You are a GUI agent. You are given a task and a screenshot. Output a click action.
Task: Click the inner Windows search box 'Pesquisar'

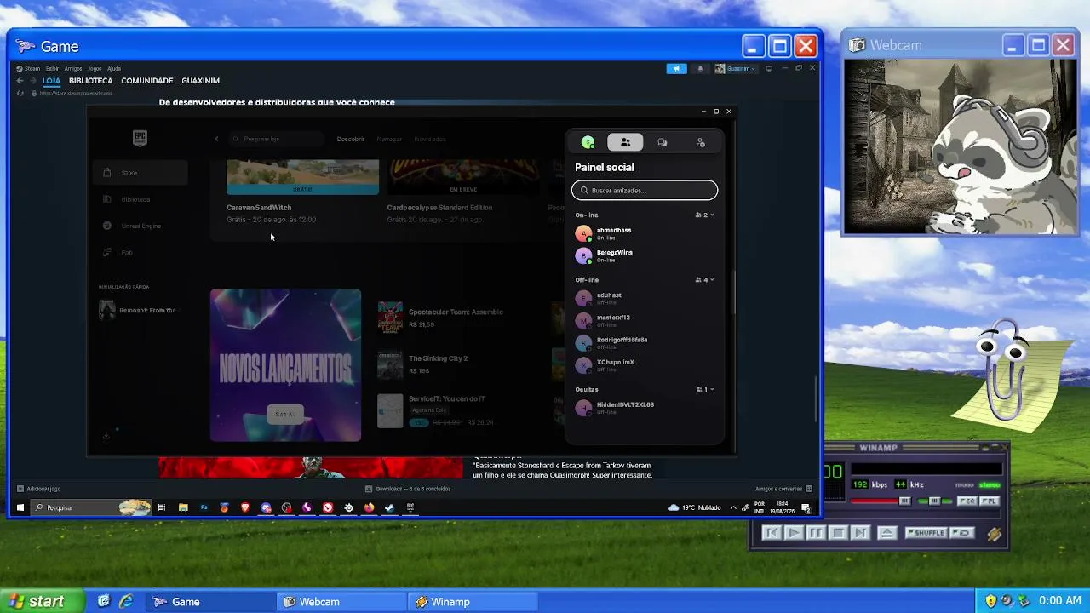tap(91, 507)
